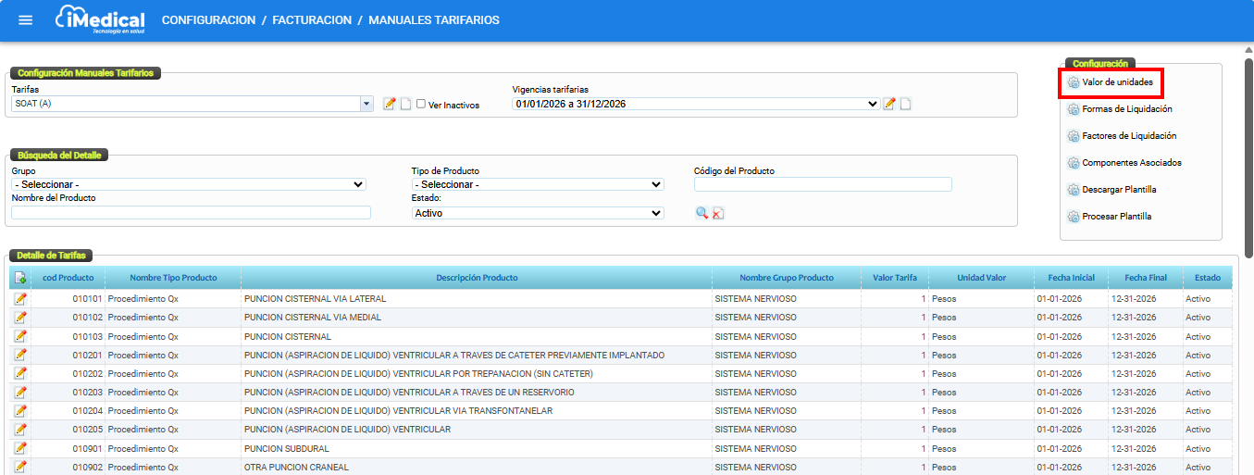Open the Tarifas dropdown showing SOAT (A)
This screenshot has height=475, width=1254.
[x=192, y=104]
